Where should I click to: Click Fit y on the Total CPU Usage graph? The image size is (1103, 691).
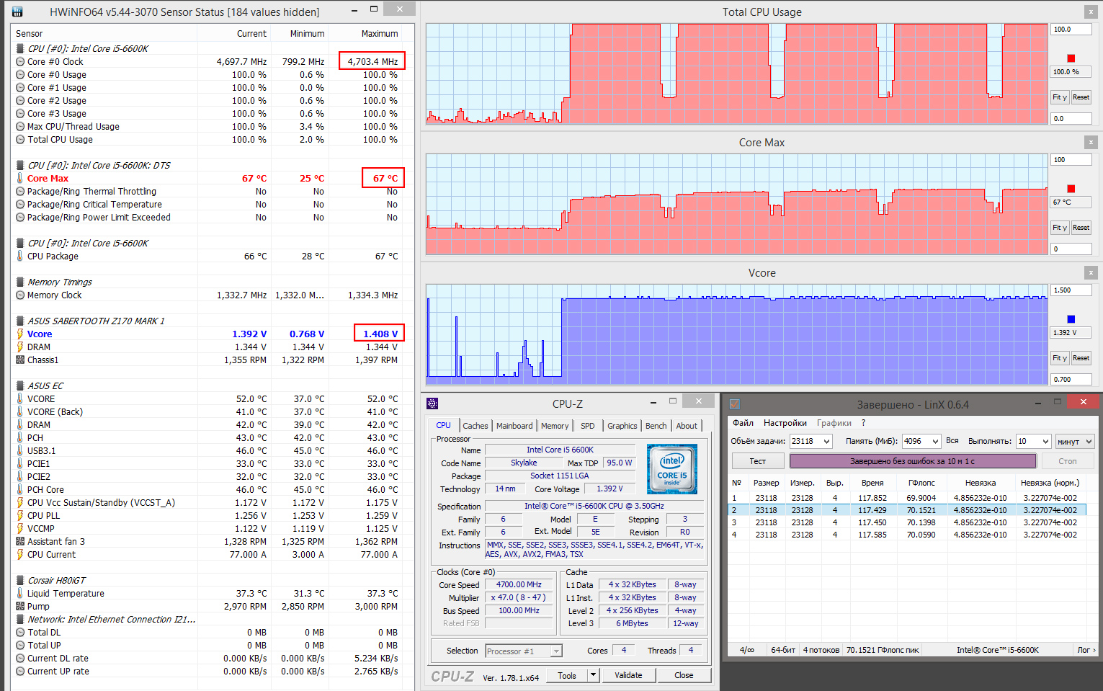[1060, 97]
